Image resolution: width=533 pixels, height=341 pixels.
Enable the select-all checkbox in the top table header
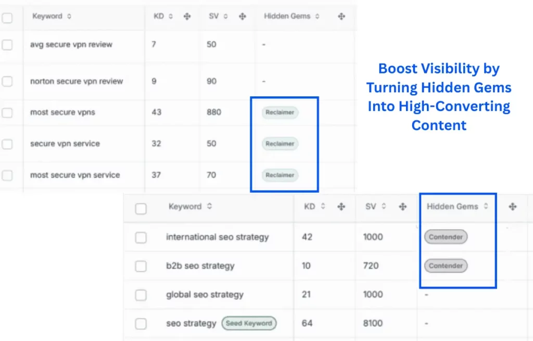click(7, 16)
